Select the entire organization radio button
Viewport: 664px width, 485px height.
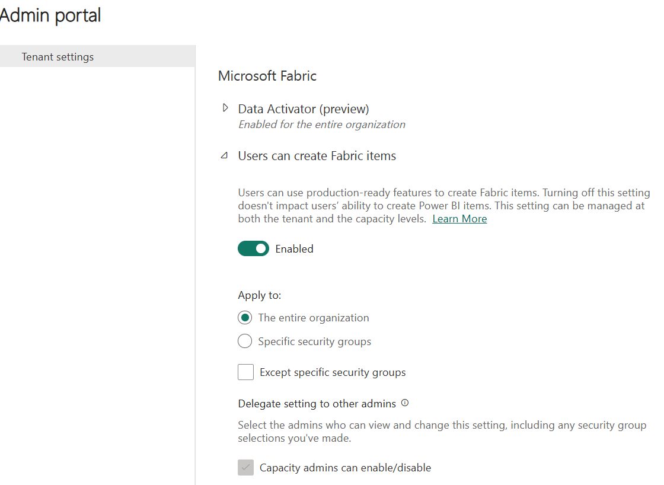tap(245, 318)
